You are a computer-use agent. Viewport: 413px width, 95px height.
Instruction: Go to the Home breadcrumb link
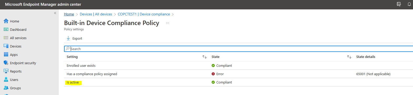(x=69, y=14)
